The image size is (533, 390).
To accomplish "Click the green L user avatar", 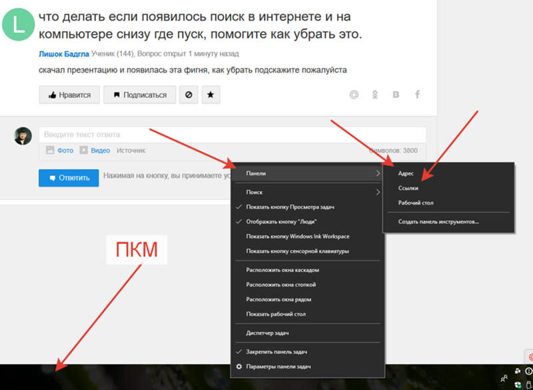I will 19,25.
